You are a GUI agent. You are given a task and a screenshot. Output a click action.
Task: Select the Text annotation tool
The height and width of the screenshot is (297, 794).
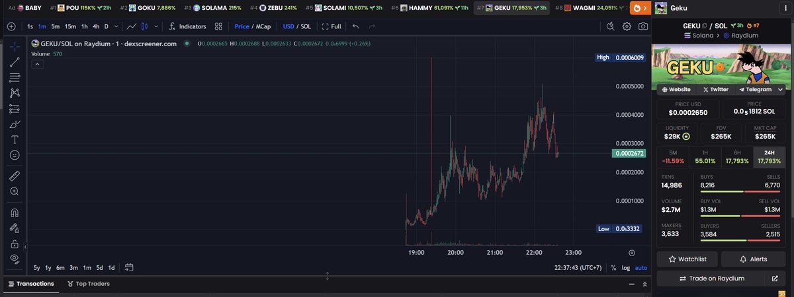click(x=15, y=140)
